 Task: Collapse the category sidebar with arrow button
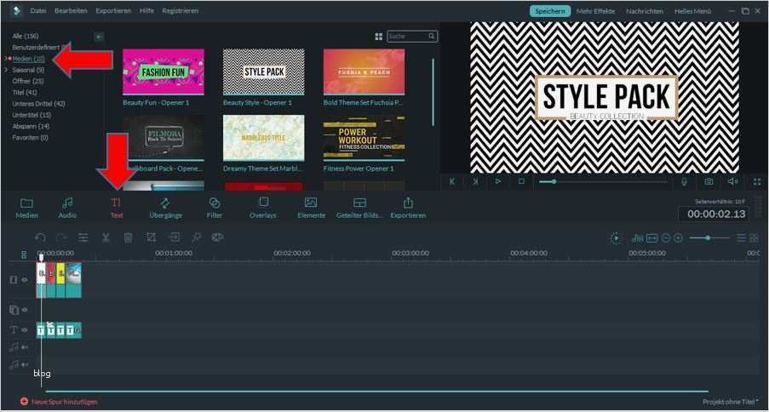99,37
